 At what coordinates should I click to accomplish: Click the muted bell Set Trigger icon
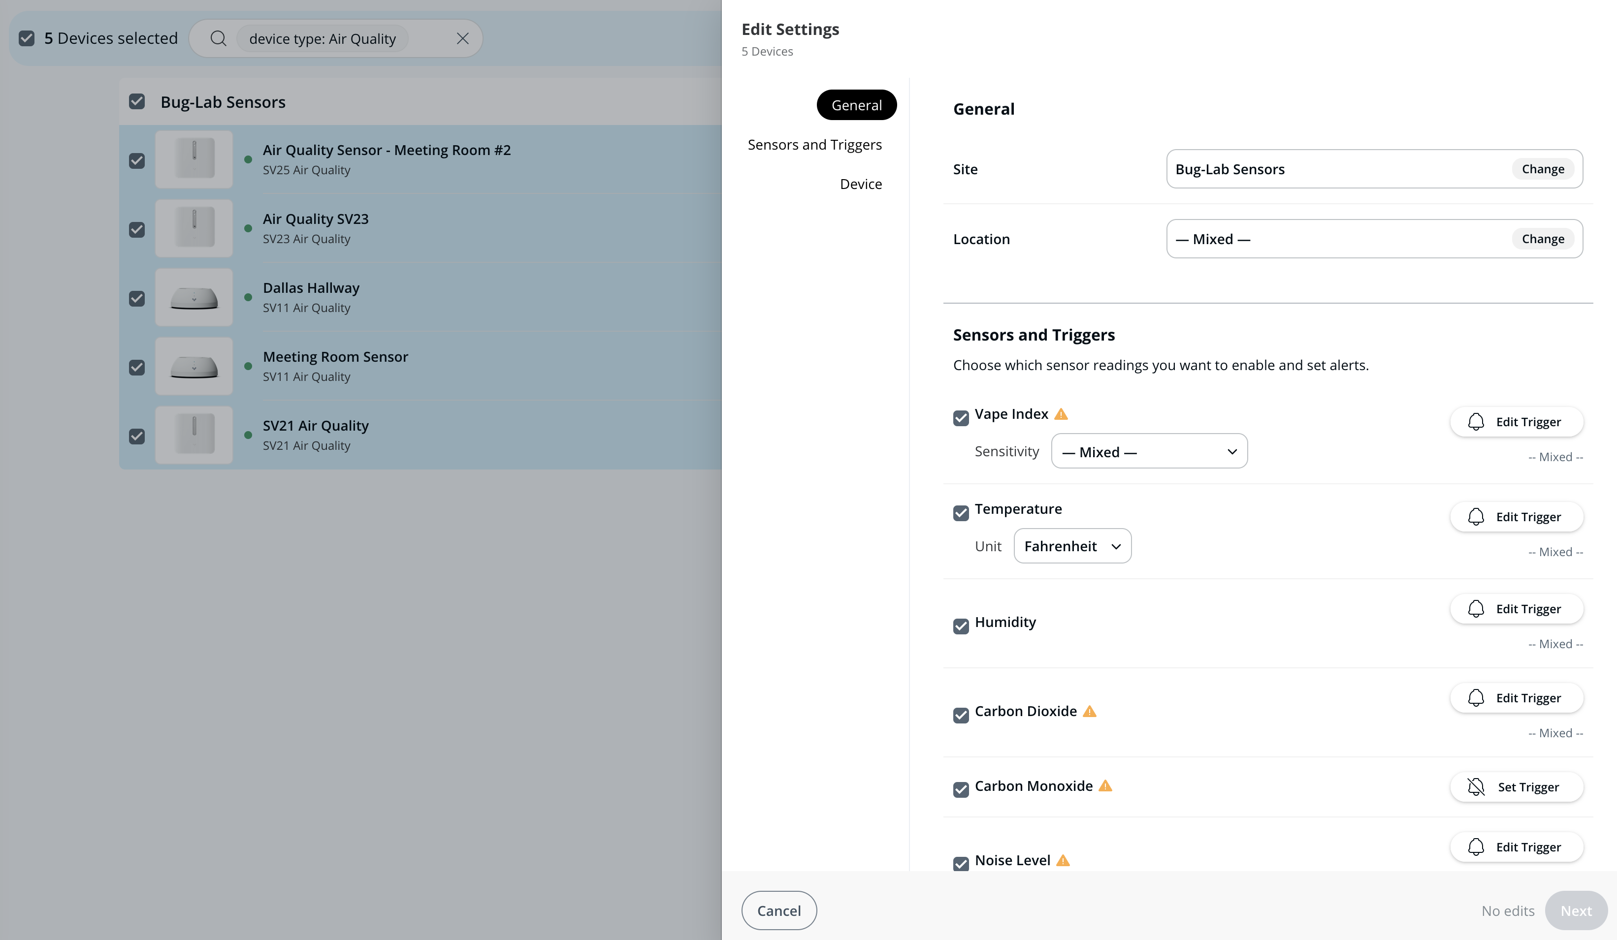[x=1476, y=787]
